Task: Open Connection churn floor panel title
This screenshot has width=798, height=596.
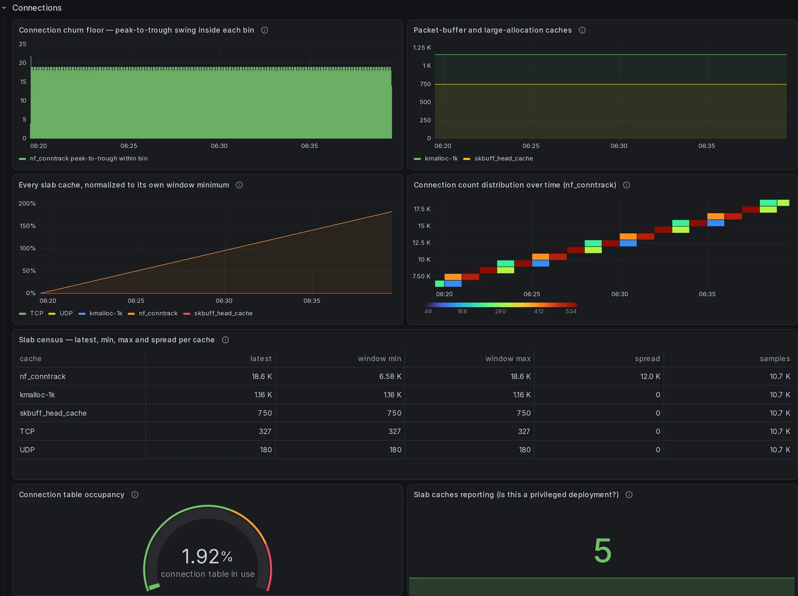Action: [137, 30]
